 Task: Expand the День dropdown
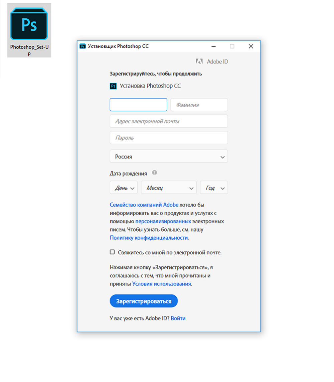click(124, 187)
